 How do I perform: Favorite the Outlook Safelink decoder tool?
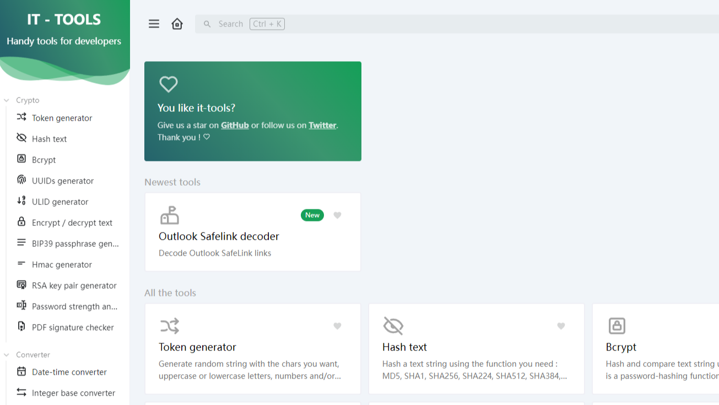[337, 215]
